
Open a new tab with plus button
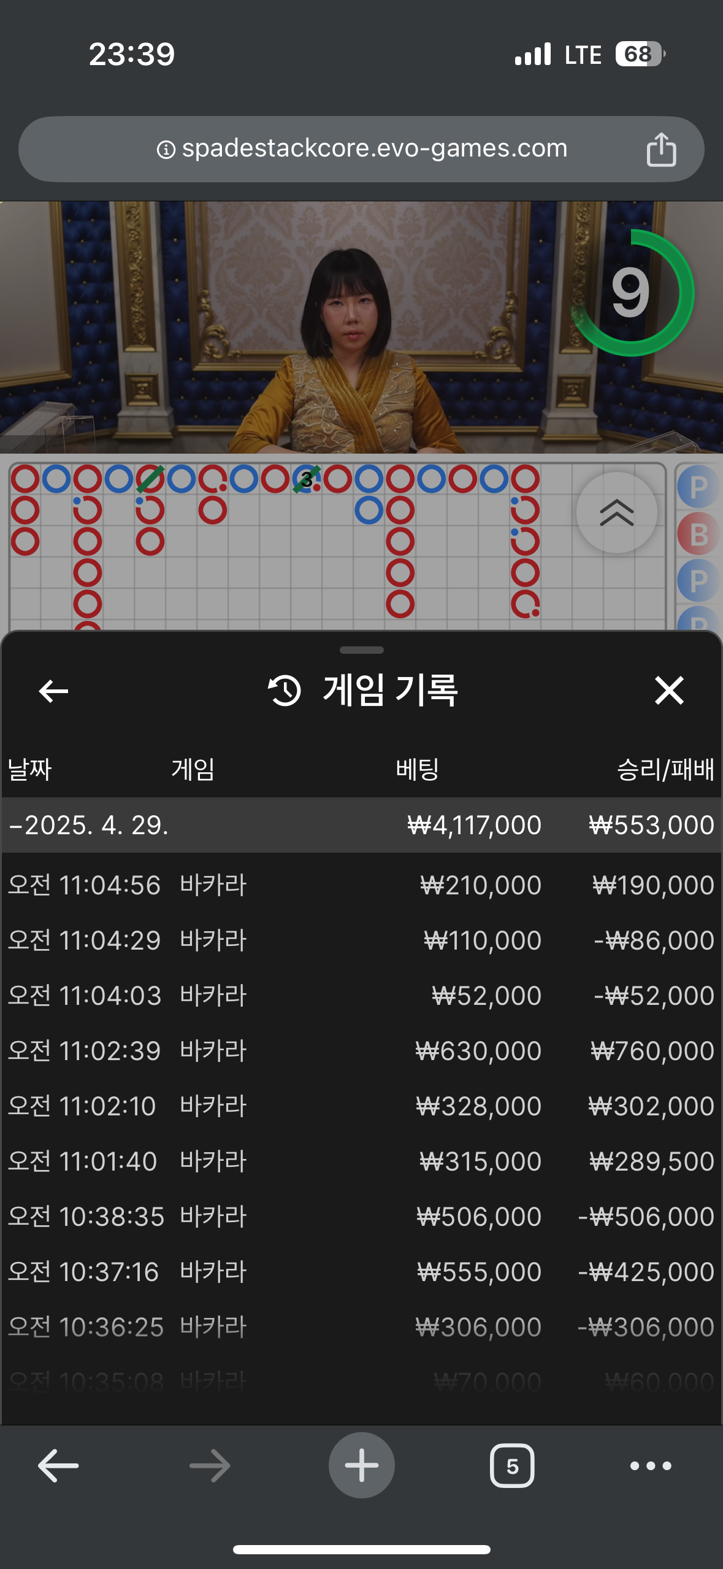362,1465
